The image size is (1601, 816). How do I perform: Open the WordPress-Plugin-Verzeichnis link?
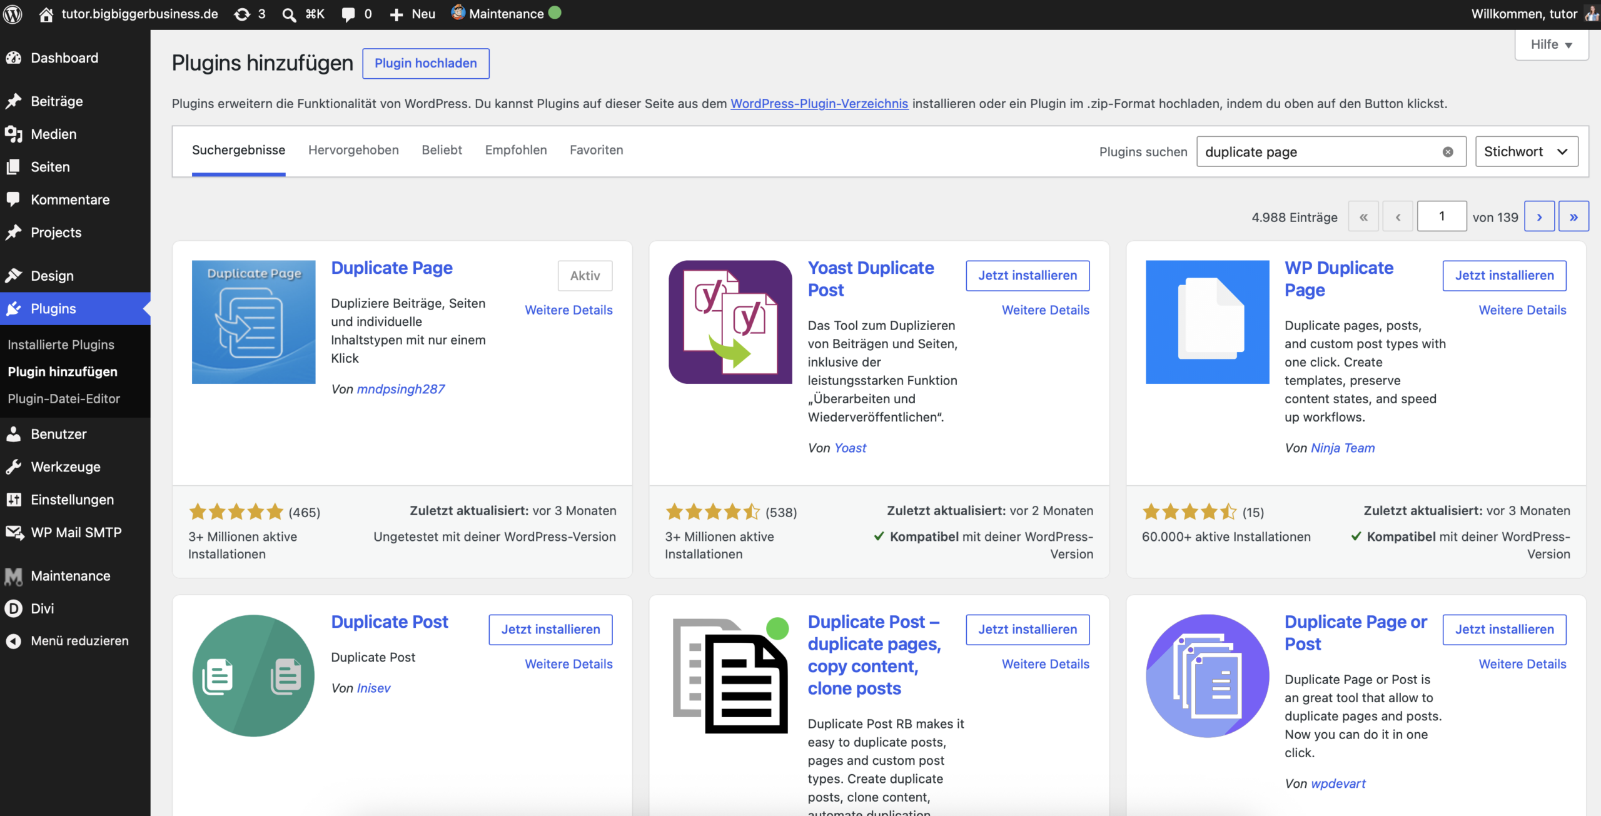tap(819, 103)
